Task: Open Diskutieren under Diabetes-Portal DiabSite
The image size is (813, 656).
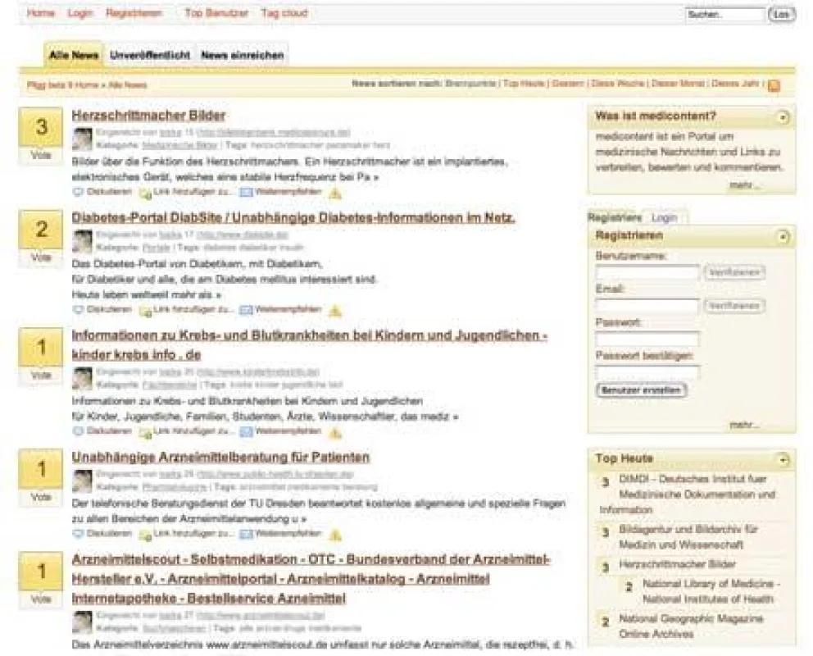Action: point(102,310)
